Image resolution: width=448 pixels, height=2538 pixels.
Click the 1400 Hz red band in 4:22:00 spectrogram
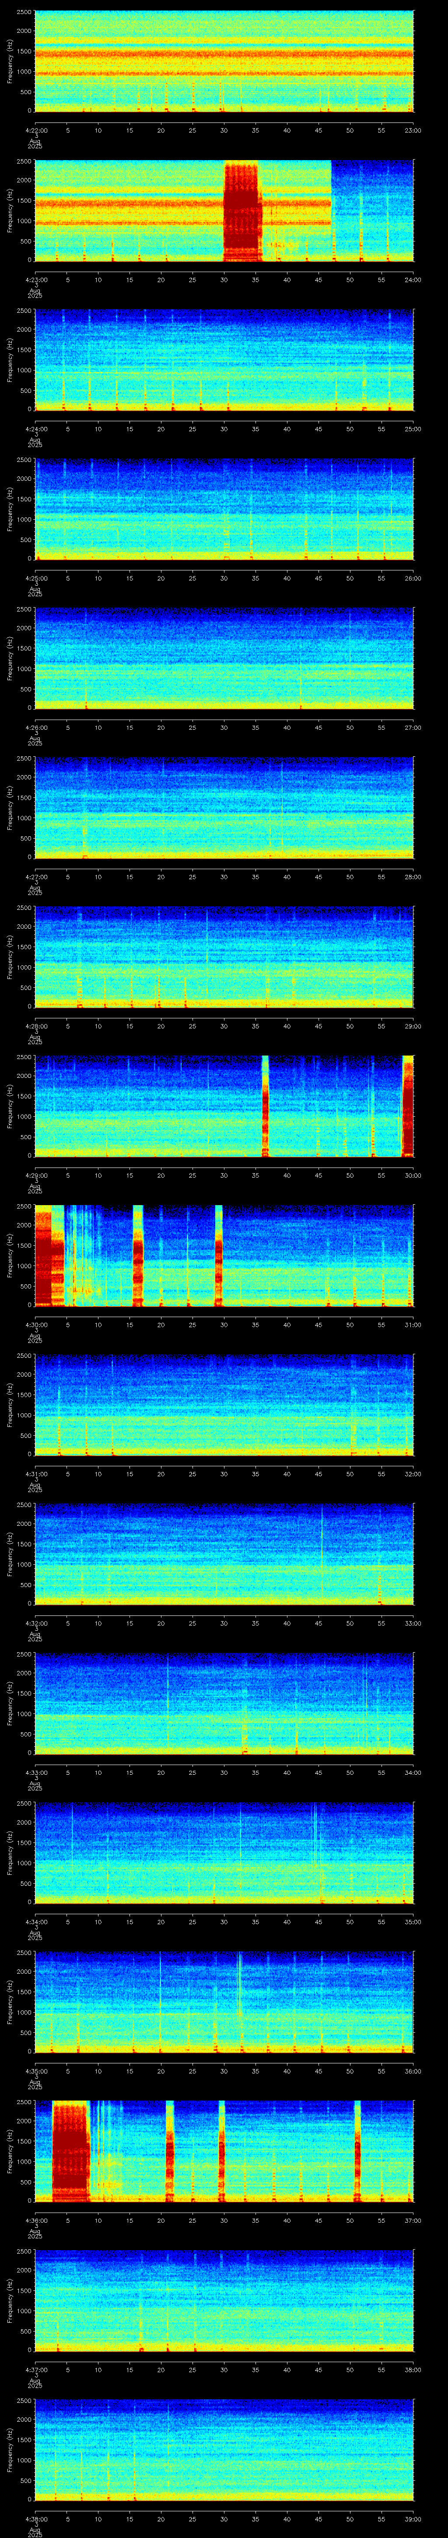[x=224, y=54]
